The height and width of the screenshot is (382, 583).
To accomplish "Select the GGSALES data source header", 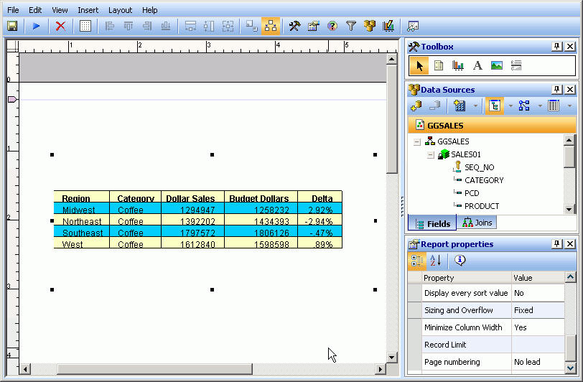I will tap(492, 126).
